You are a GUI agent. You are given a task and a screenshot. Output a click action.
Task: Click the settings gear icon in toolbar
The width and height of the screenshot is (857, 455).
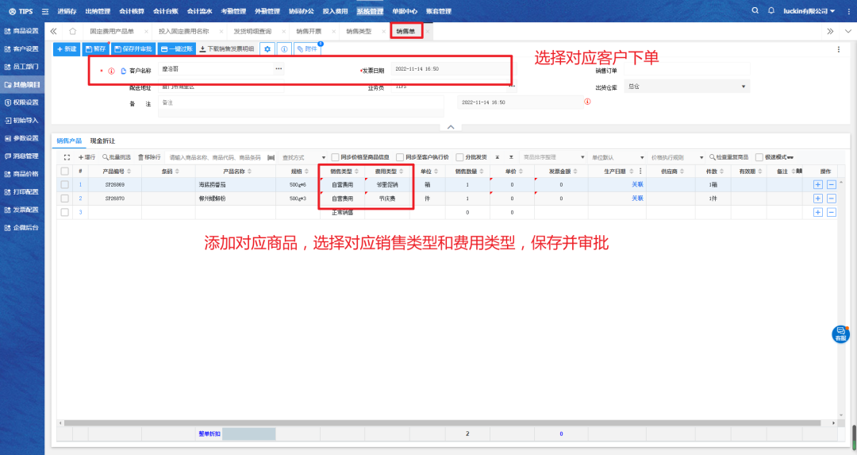[x=267, y=49]
